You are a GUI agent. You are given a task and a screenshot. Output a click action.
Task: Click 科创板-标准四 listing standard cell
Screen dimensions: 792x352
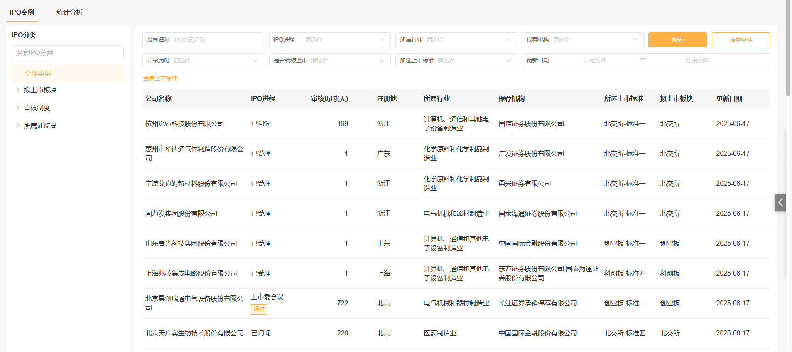[625, 273]
